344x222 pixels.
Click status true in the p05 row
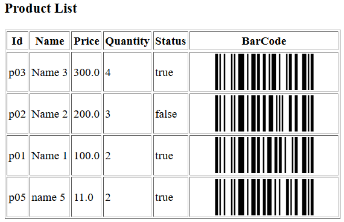(171, 197)
